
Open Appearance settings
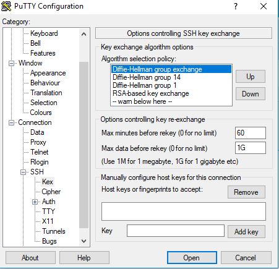click(48, 73)
